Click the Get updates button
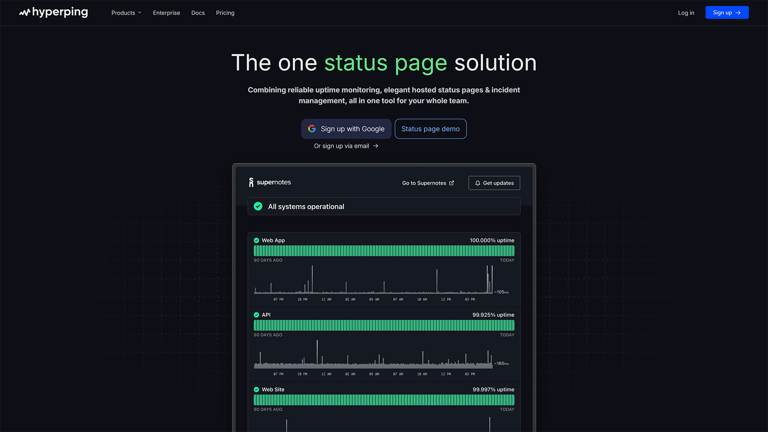Viewport: 768px width, 432px height. 494,183
